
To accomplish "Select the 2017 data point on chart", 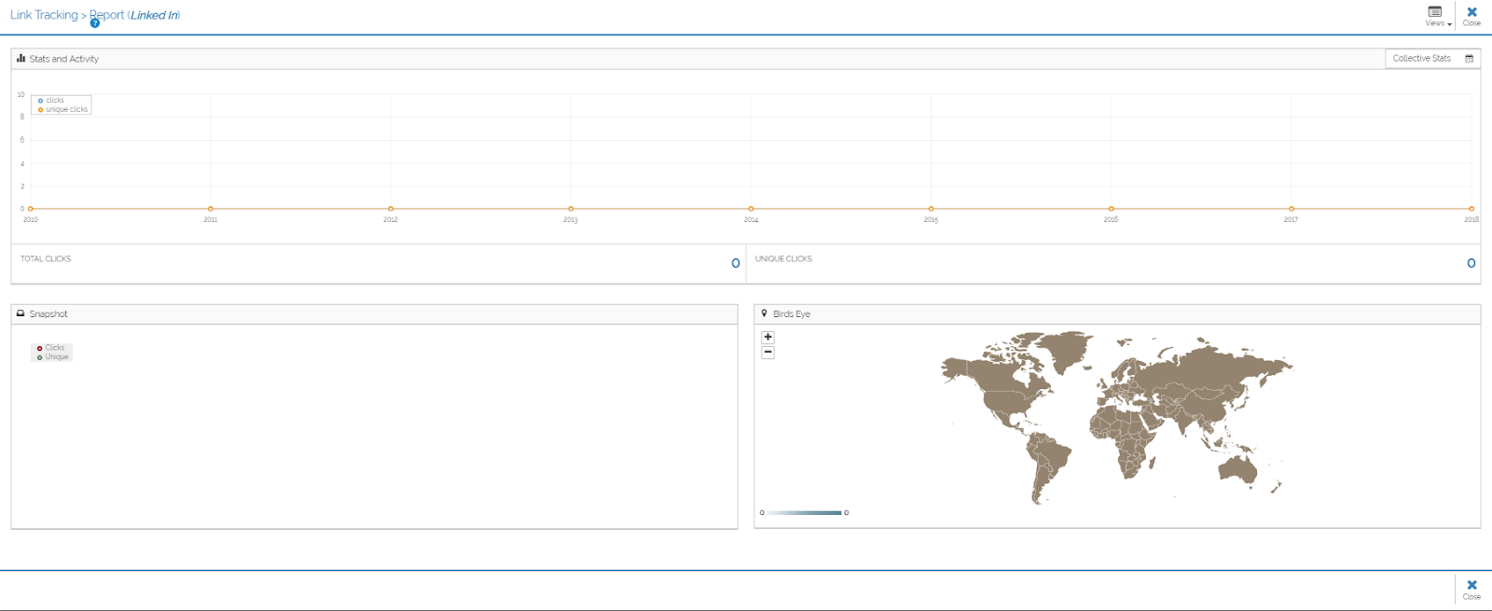I will [1291, 209].
